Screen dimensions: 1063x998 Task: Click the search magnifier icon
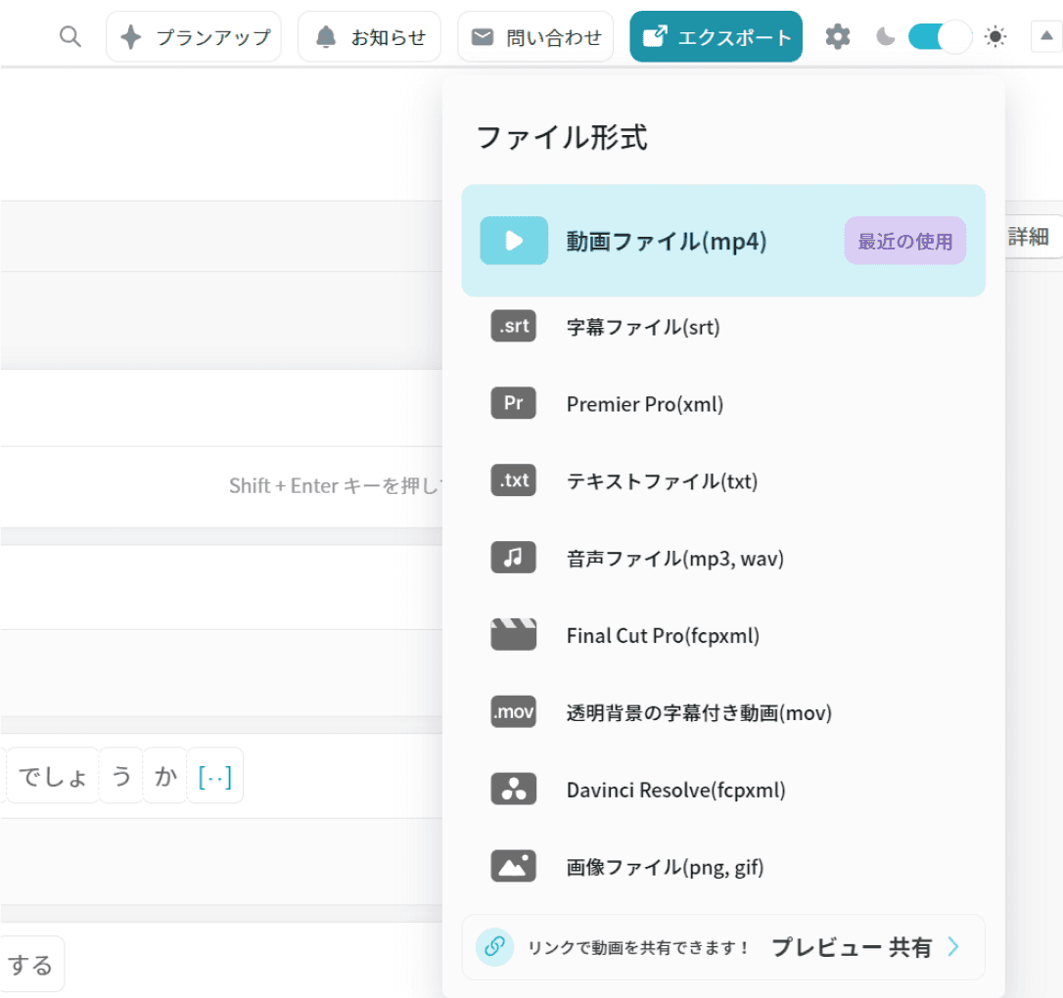tap(69, 37)
